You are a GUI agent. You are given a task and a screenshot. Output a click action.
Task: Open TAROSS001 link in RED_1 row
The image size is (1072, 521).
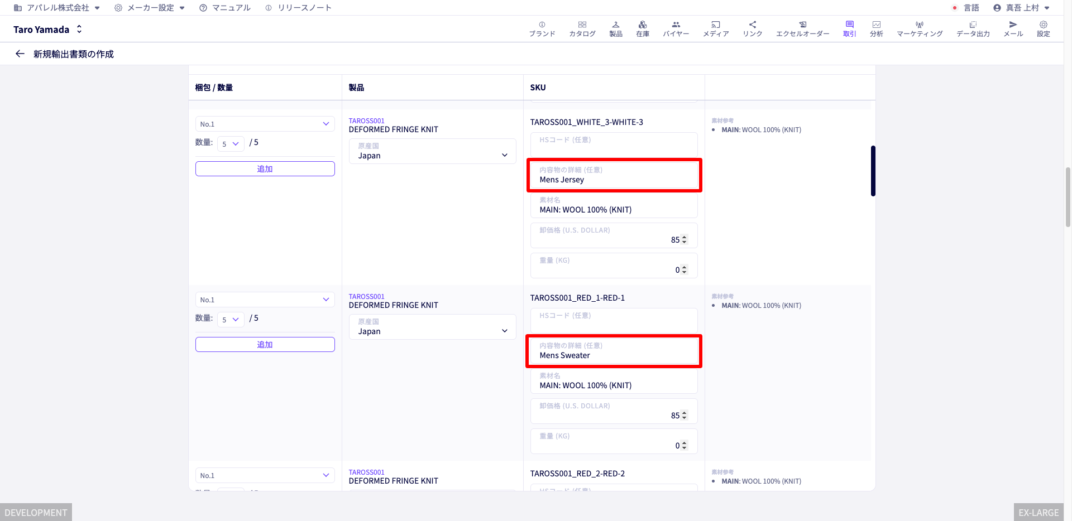pyautogui.click(x=366, y=296)
